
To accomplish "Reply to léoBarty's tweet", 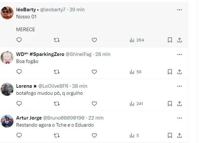I will pos(19,40).
